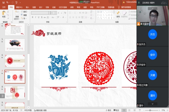This screenshot has height=112, width=169.
Task: Toggle Underline formatting
Action: pyautogui.click(x=38, y=17)
